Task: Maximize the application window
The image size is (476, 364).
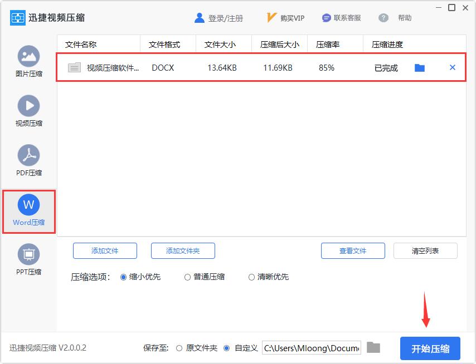Action: [451, 8]
